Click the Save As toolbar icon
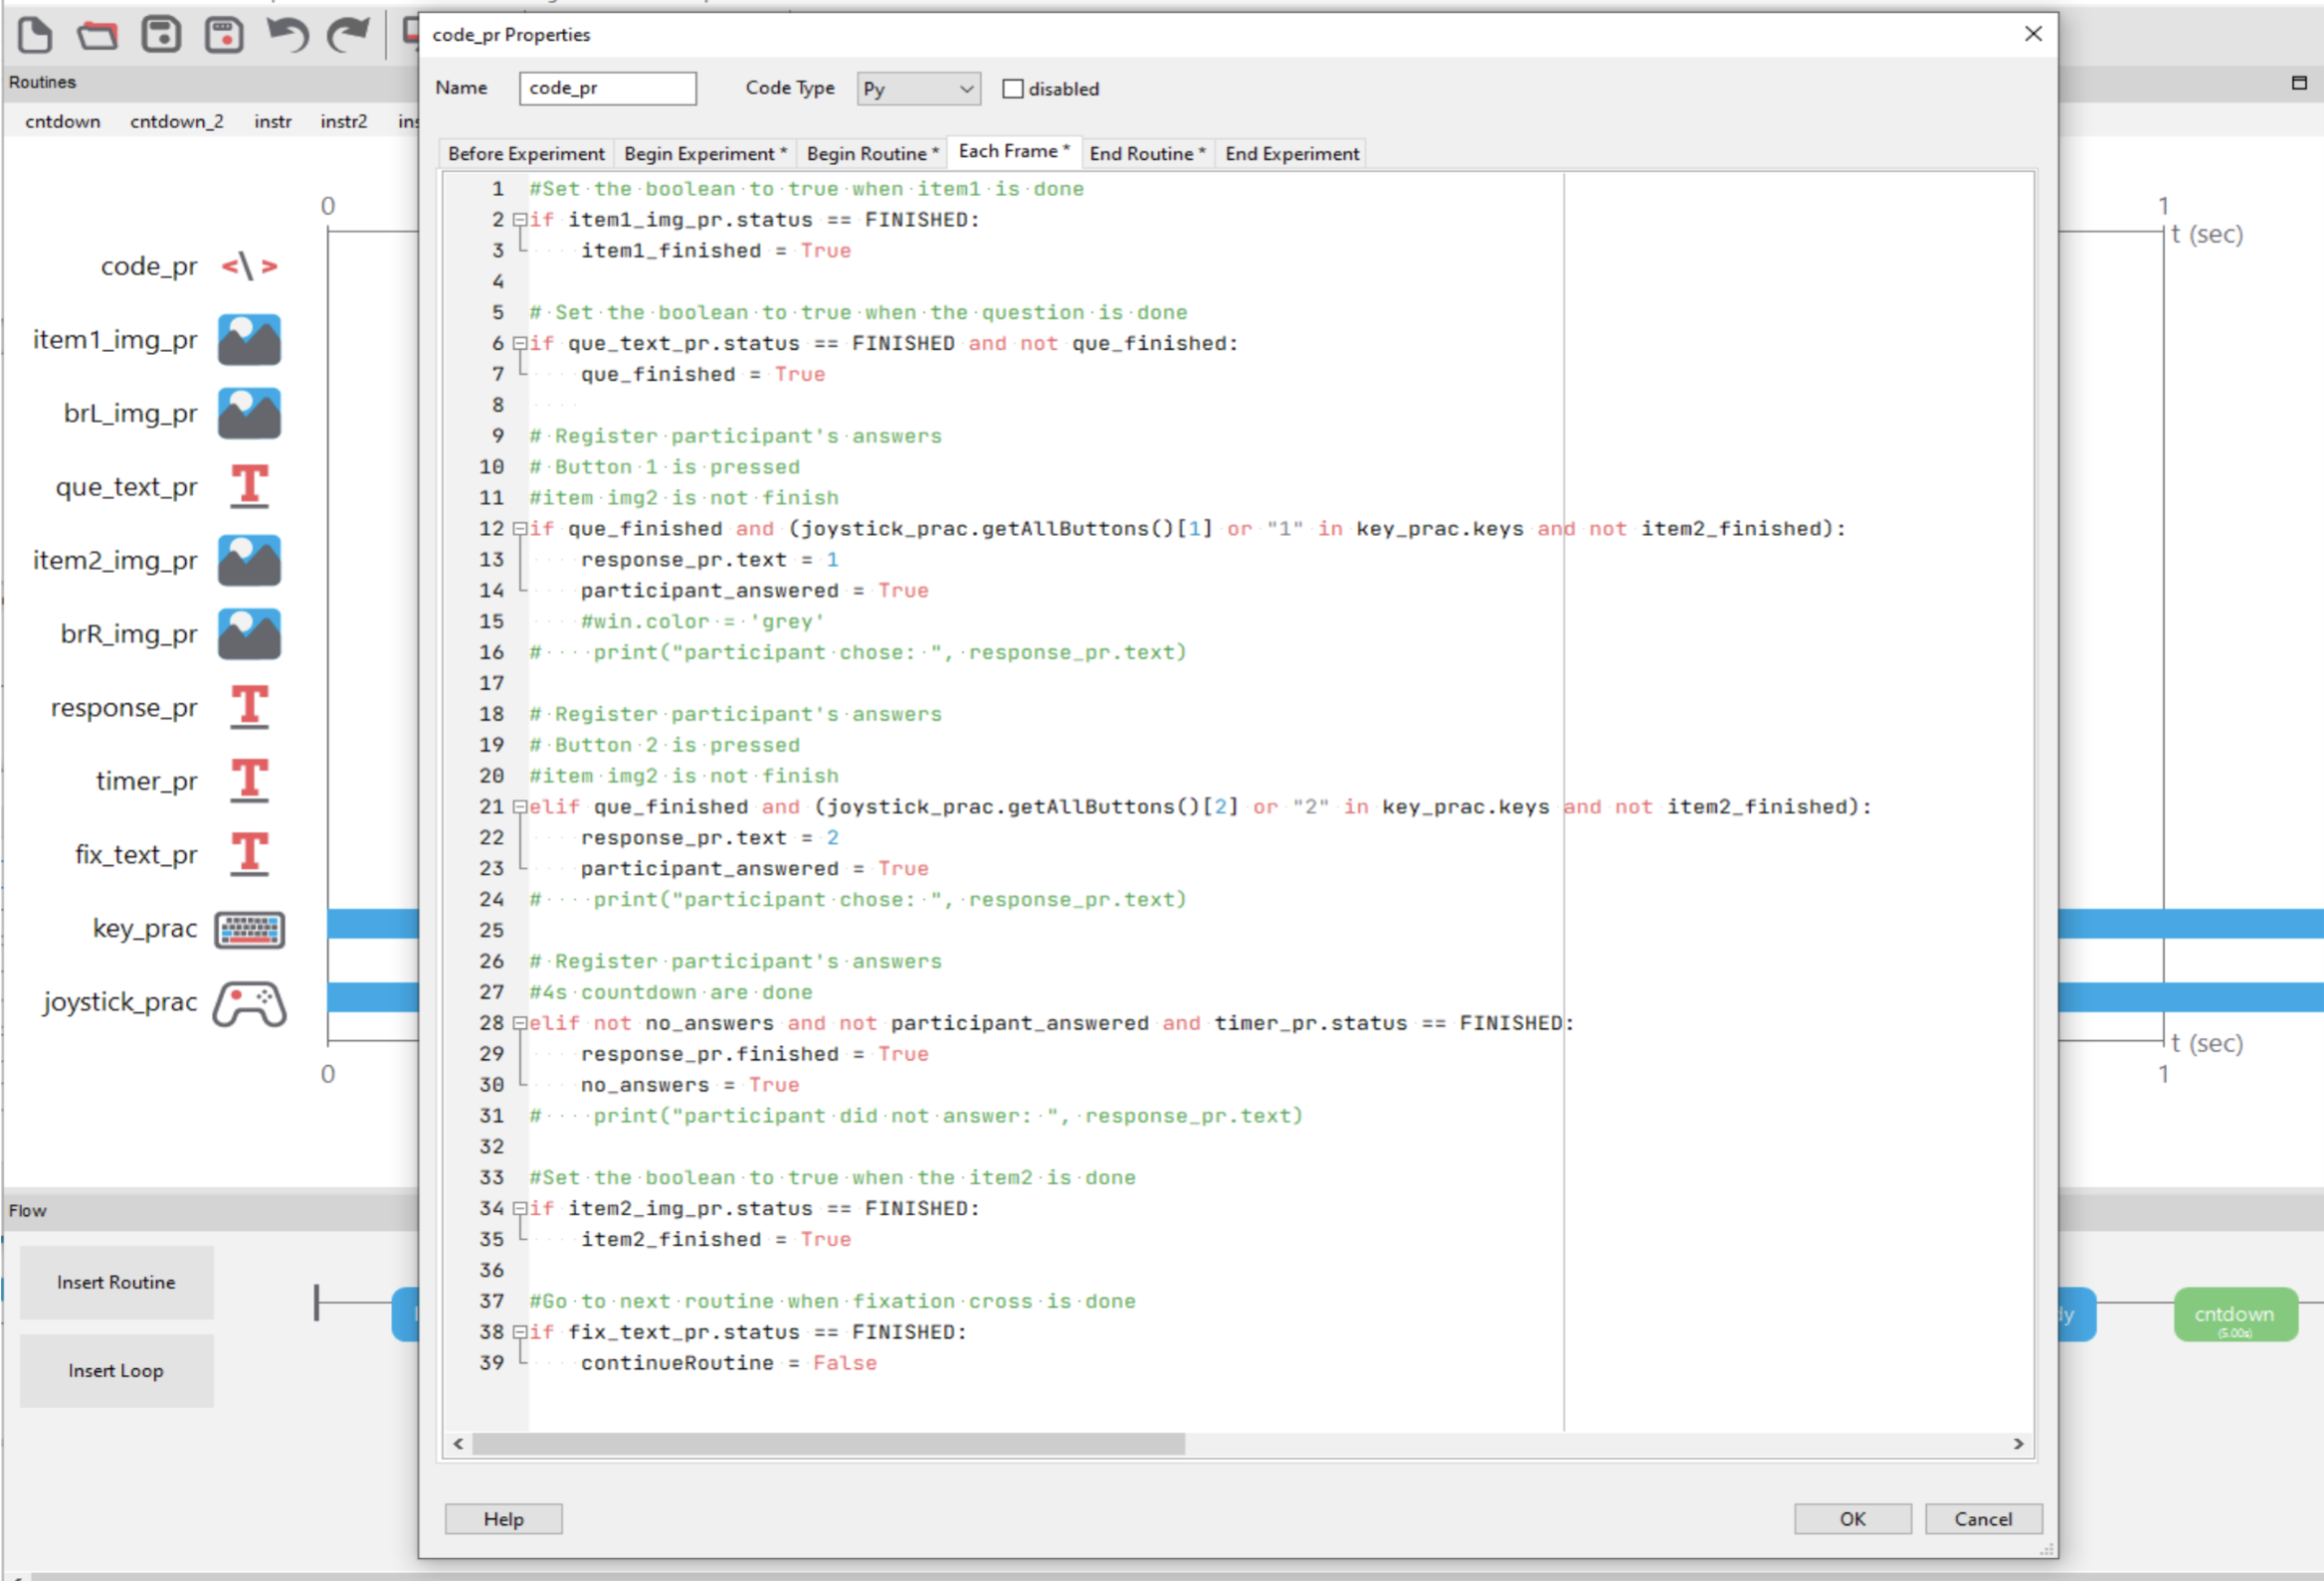Screen dimensions: 2324x1581 (224, 35)
